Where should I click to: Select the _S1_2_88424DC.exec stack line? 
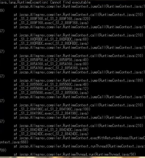(51, 134)
